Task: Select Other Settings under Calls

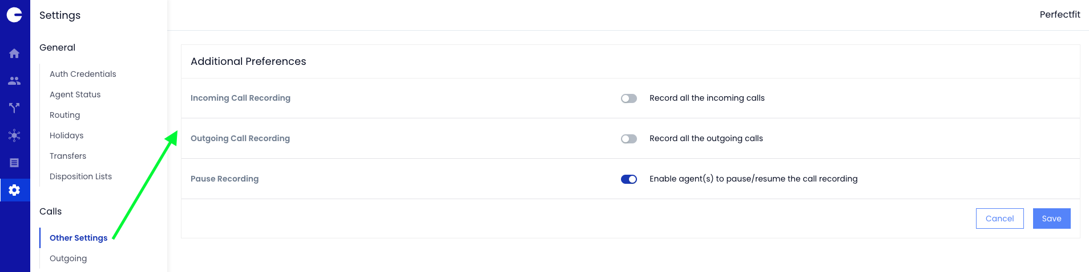Action: click(79, 238)
